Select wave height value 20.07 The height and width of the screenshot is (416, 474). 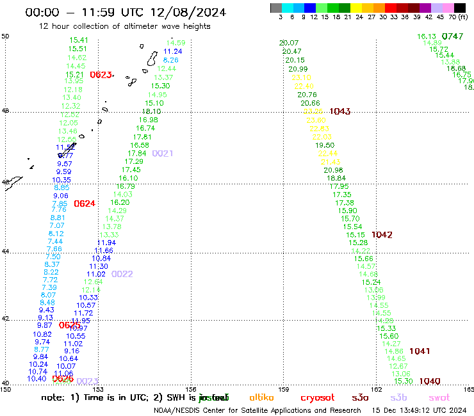point(289,43)
